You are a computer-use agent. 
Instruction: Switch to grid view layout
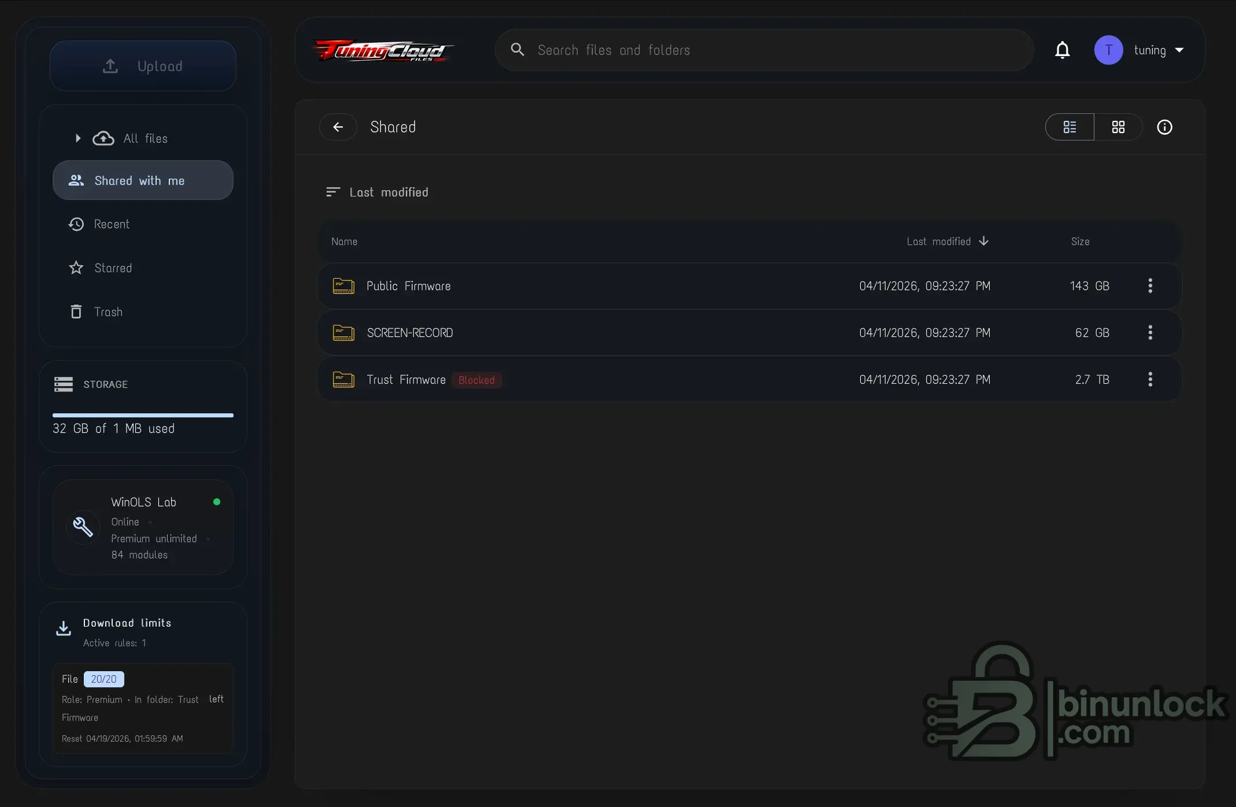pyautogui.click(x=1118, y=127)
